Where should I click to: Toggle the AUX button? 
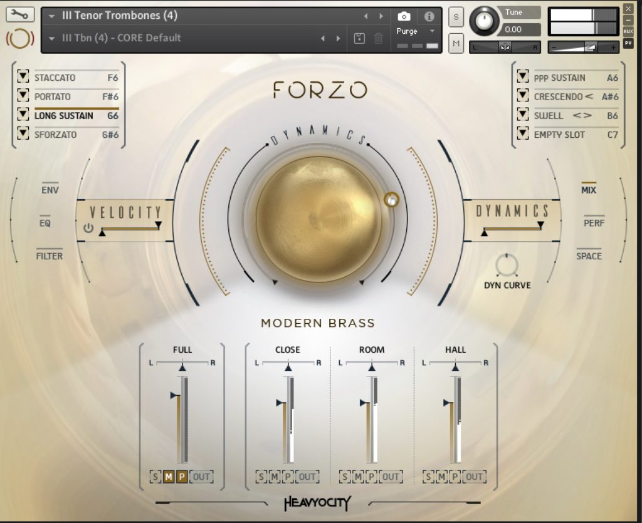(628, 31)
